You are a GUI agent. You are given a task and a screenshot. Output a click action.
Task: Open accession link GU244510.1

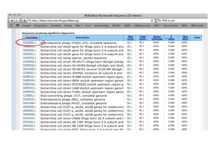click(29, 58)
